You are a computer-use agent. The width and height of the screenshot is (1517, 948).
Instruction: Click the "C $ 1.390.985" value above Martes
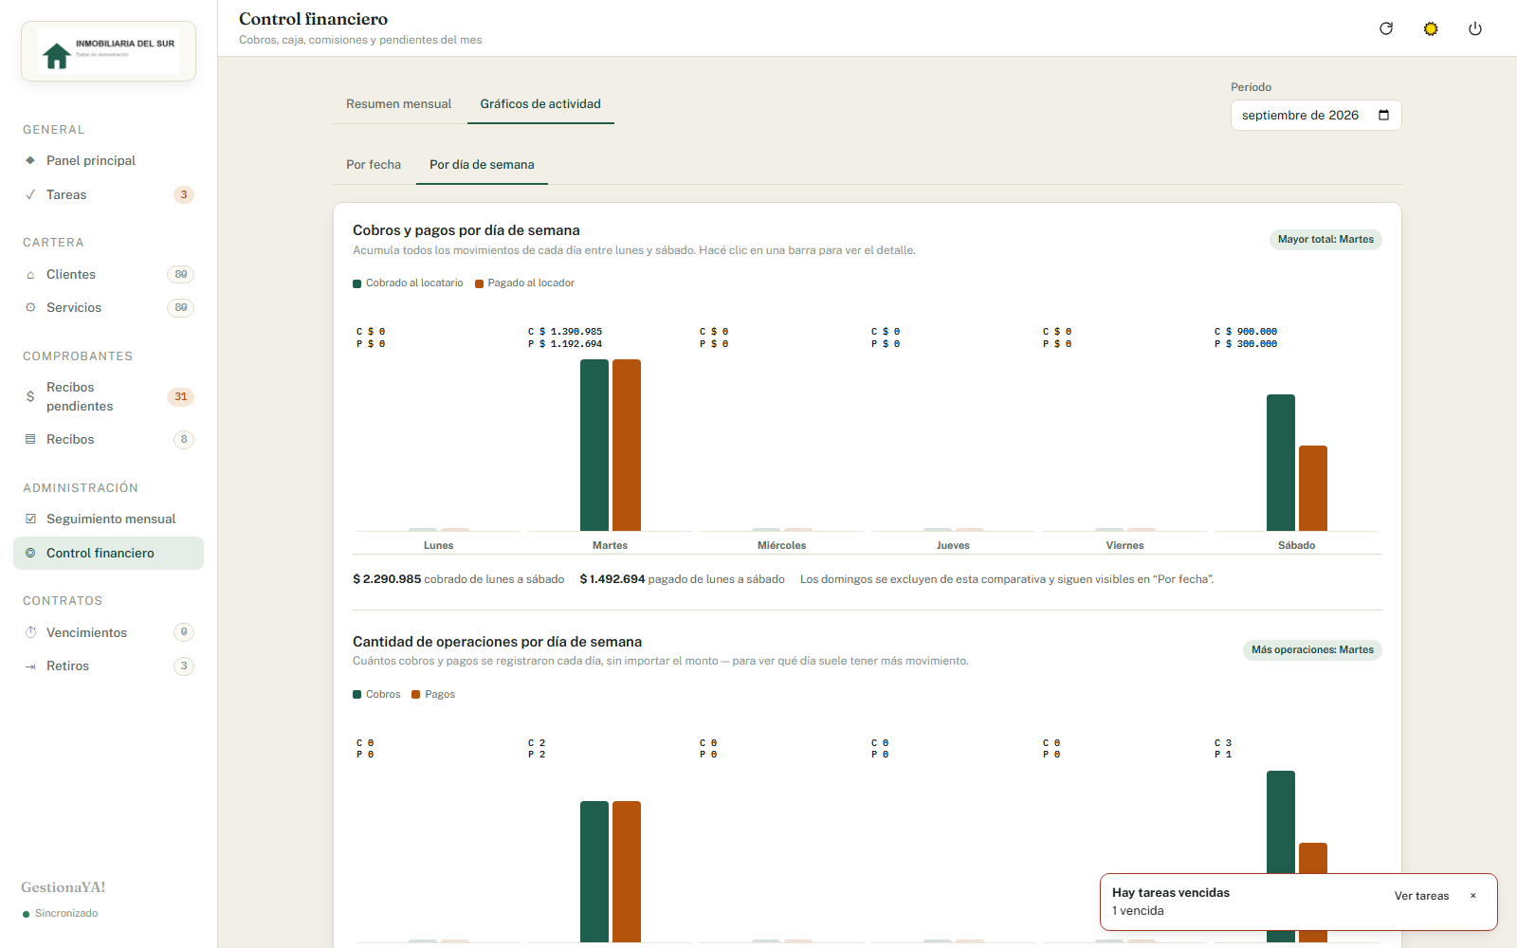coord(565,332)
